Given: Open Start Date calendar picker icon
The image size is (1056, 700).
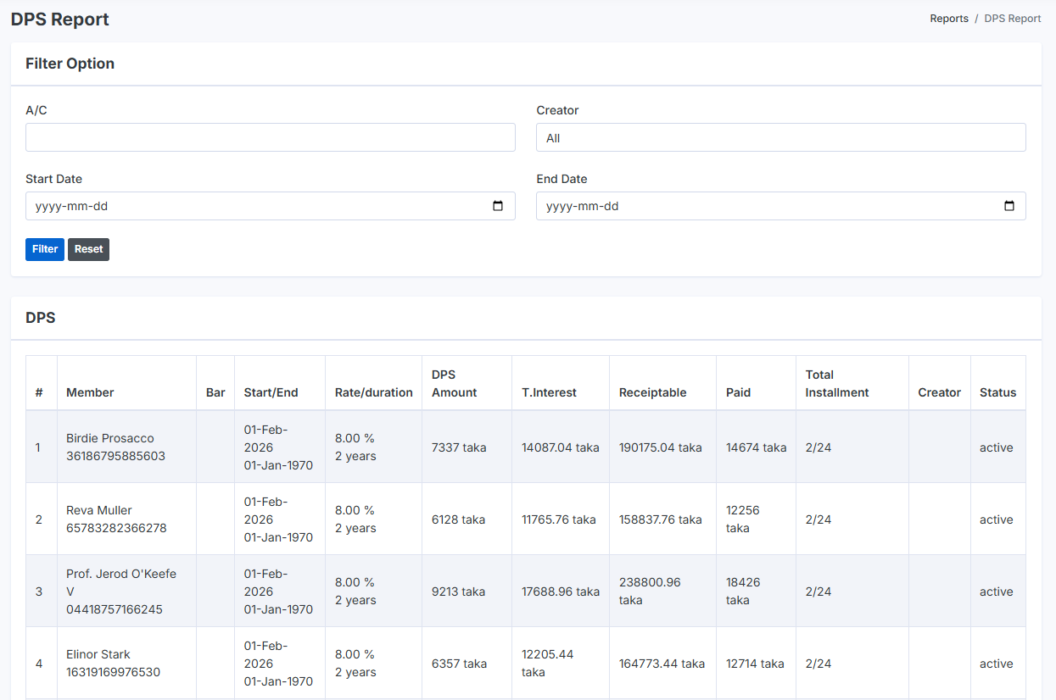Looking at the screenshot, I should pos(498,206).
